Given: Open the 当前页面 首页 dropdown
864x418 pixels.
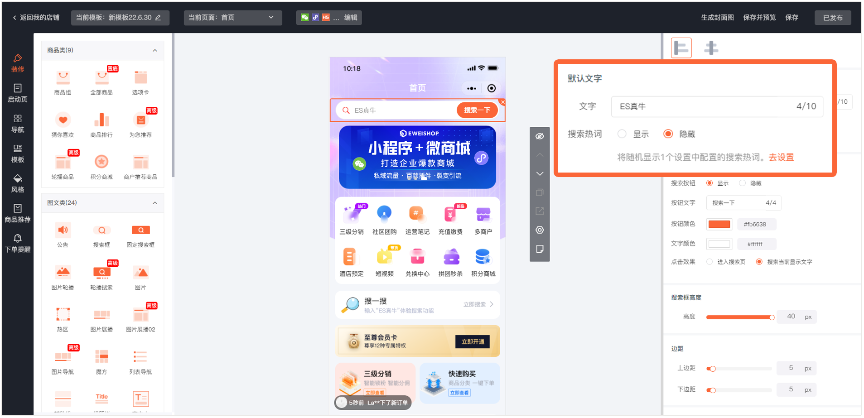Looking at the screenshot, I should point(232,18).
